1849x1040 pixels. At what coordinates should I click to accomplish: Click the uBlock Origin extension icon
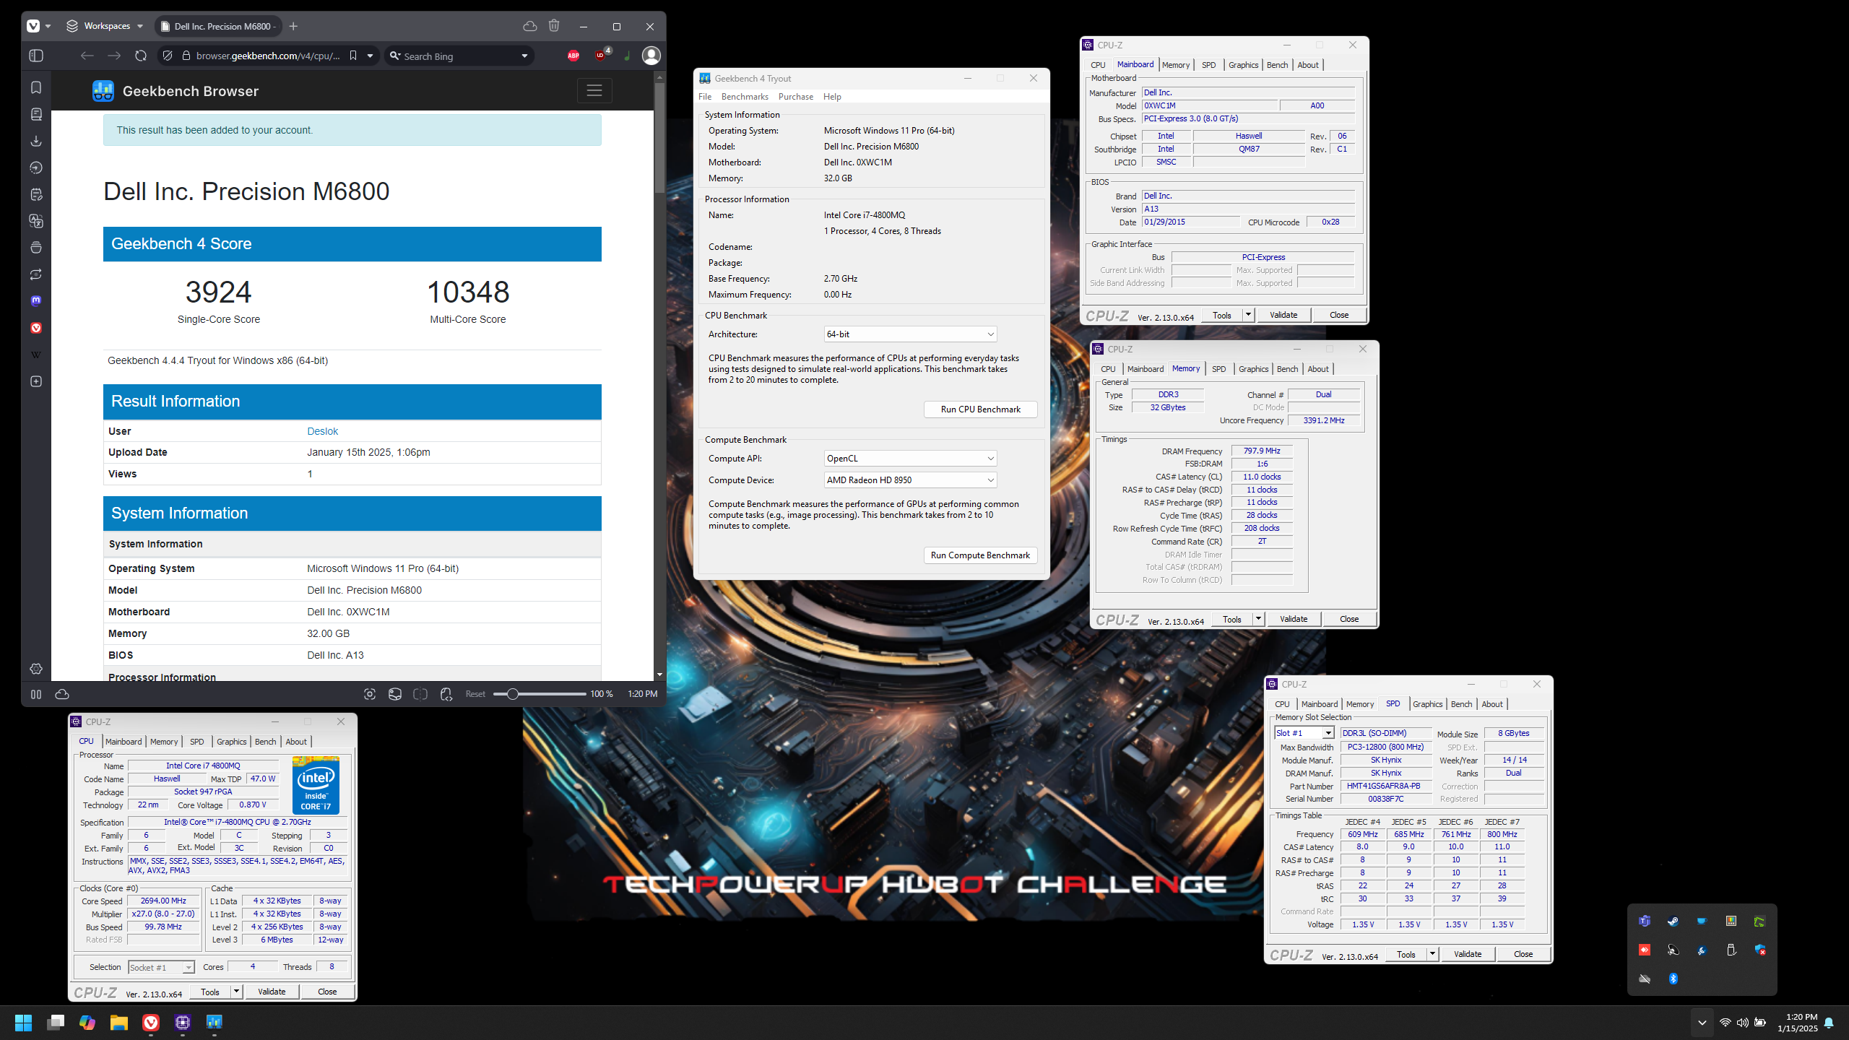pos(601,55)
